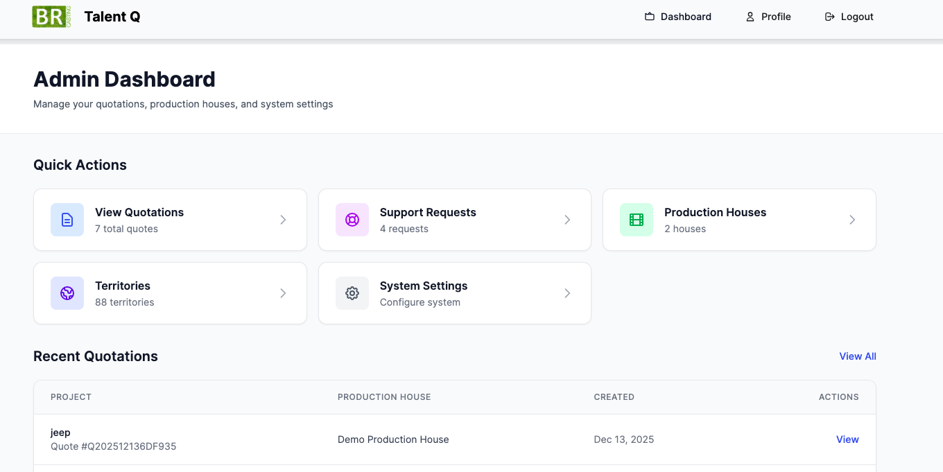
Task: Click the Production Houses film icon
Action: coord(636,220)
